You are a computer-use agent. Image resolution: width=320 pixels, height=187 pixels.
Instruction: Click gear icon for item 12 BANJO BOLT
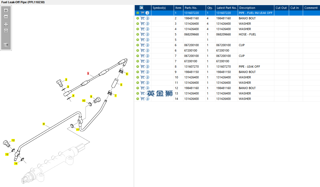point(138,88)
